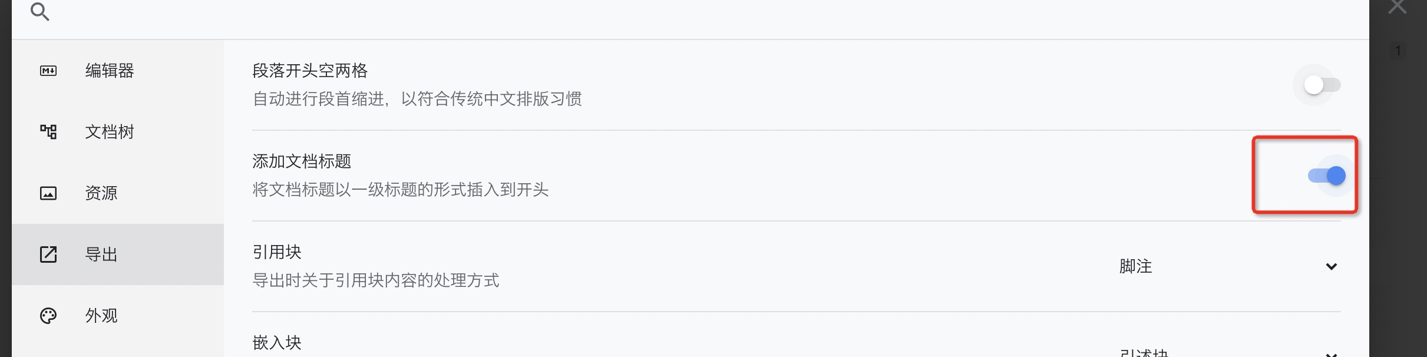Open the 引用块 dropdown showing 脚注
Screen dimensions: 1427x357
pos(1225,266)
